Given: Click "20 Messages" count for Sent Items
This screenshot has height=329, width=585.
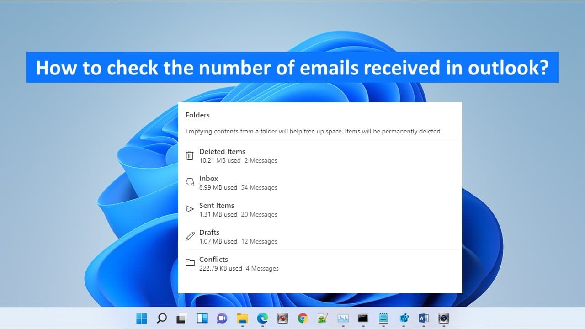Looking at the screenshot, I should [x=259, y=214].
